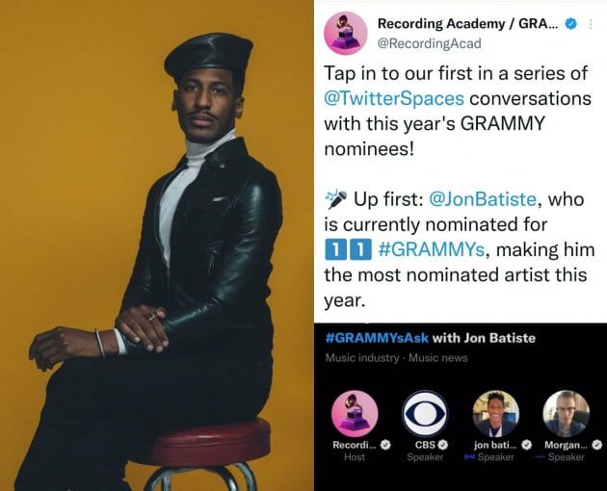Viewport: 607px width, 491px height.
Task: Click the microphone emoji before Up first
Action: coord(335,199)
